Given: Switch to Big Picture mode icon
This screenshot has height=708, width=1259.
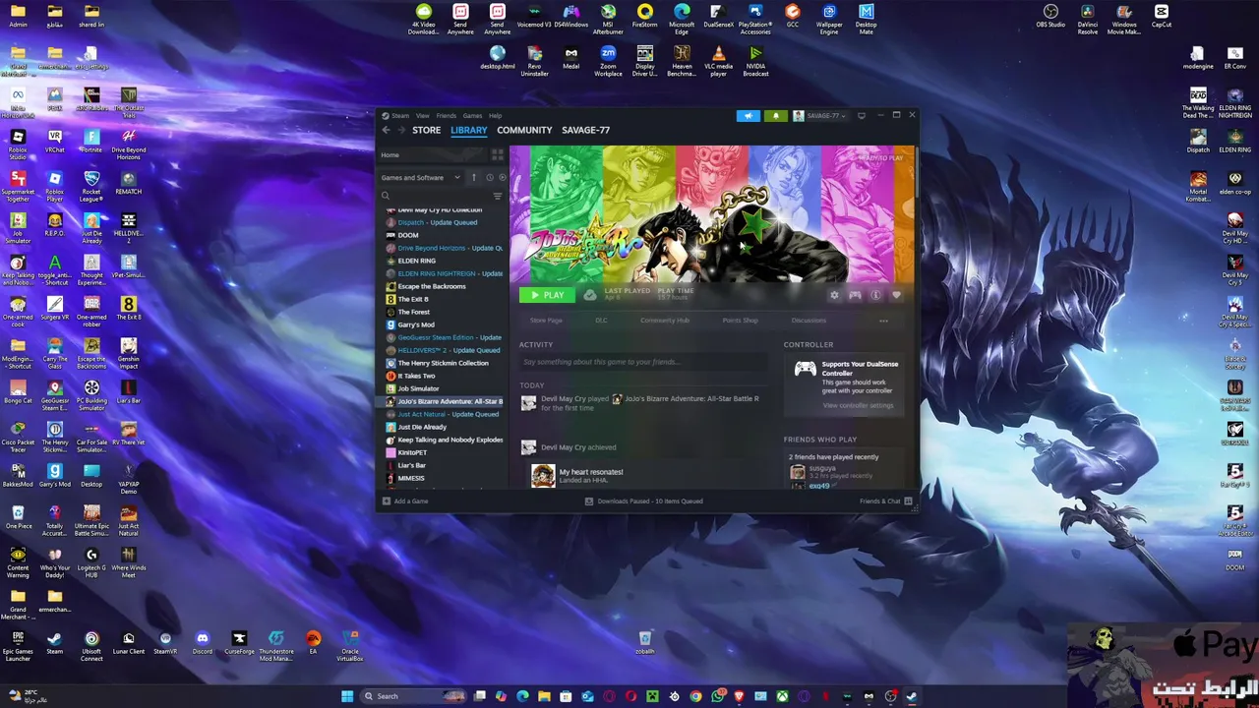Looking at the screenshot, I should [x=862, y=116].
